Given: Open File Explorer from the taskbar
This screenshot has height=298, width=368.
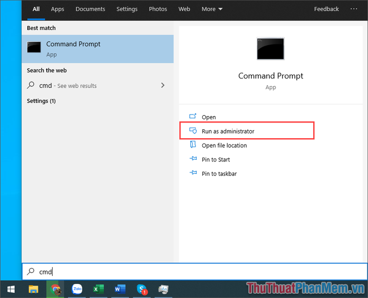Looking at the screenshot, I should 33,289.
